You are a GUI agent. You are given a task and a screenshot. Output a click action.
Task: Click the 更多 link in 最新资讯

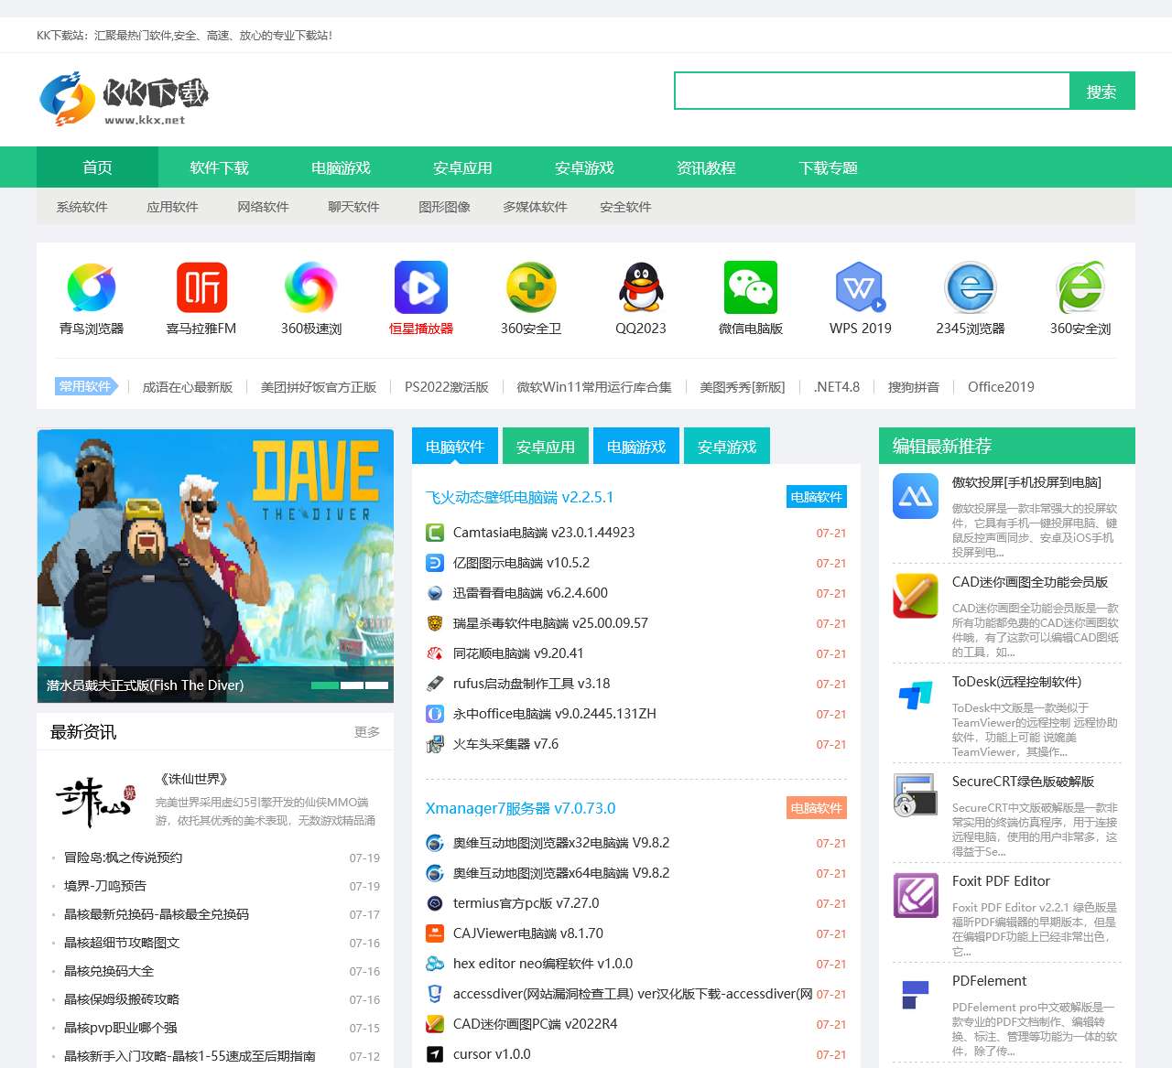coord(366,732)
